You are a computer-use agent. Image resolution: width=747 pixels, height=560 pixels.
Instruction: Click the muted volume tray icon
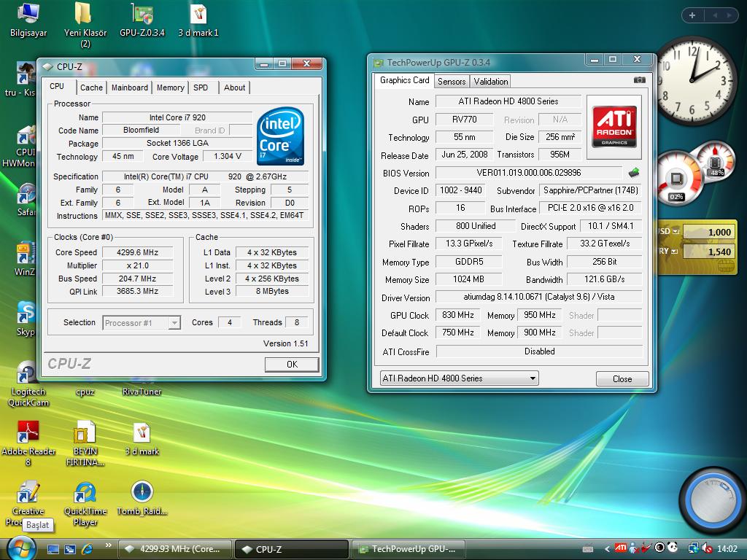coord(707,548)
